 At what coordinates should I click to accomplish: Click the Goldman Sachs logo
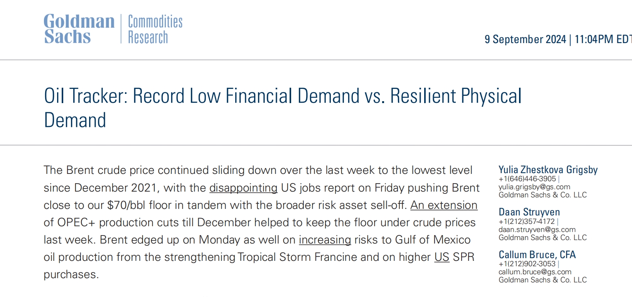coord(79,29)
